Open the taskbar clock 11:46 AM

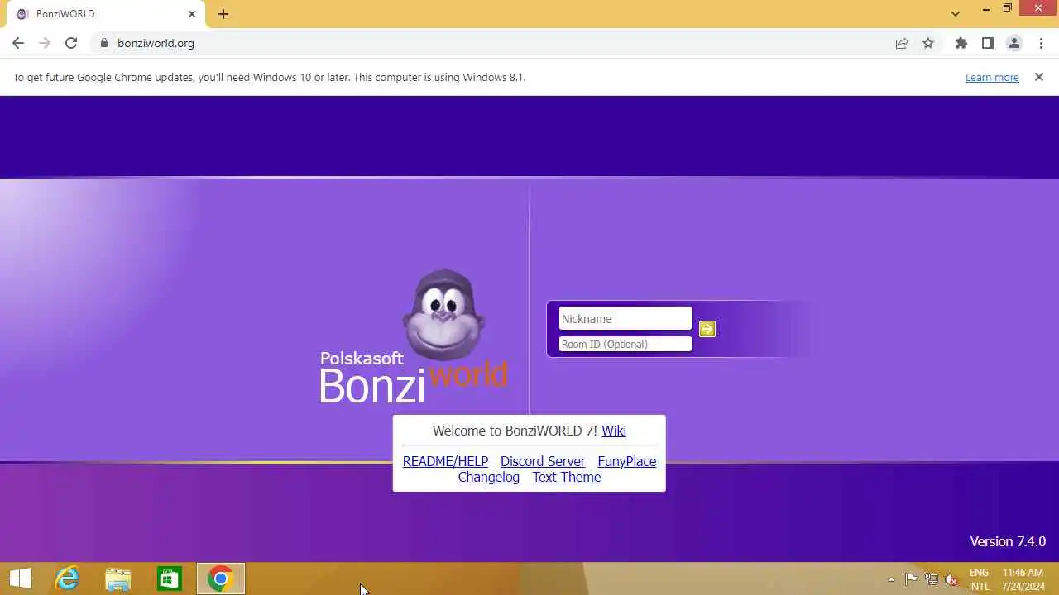[1023, 579]
